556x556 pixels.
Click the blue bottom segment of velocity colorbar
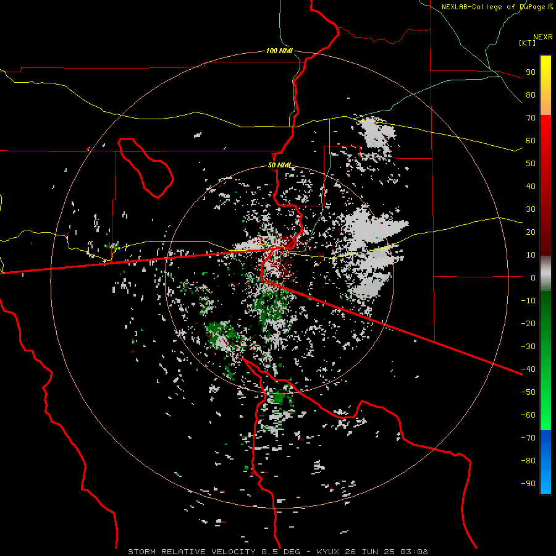click(x=545, y=462)
